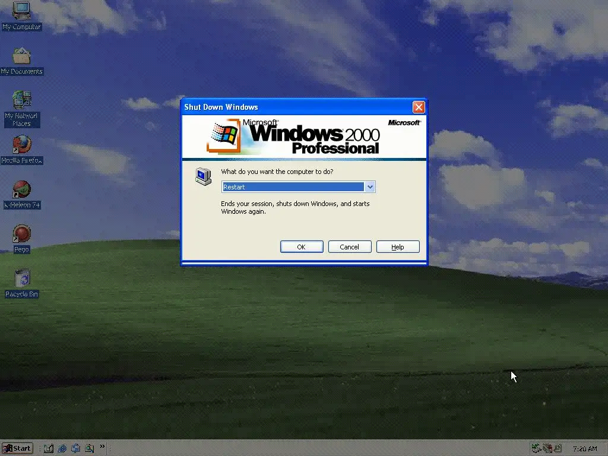Click the 'Ends your session' description text

coord(295,207)
